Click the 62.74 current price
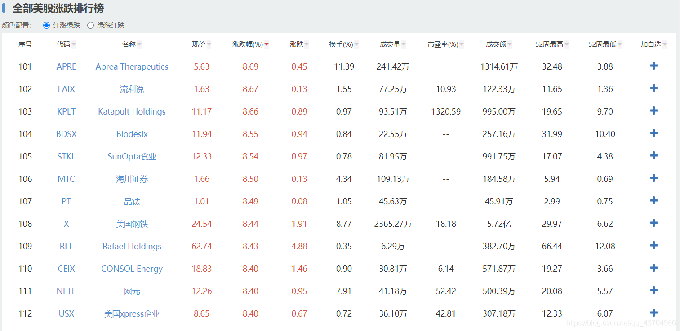 (x=201, y=246)
